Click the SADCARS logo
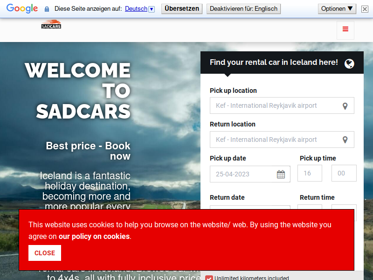373x280 pixels. [x=51, y=24]
